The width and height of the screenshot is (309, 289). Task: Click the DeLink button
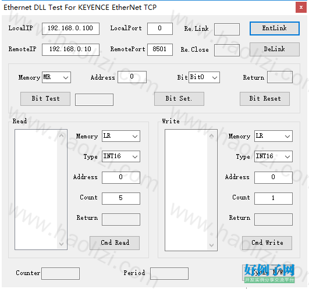(x=275, y=49)
